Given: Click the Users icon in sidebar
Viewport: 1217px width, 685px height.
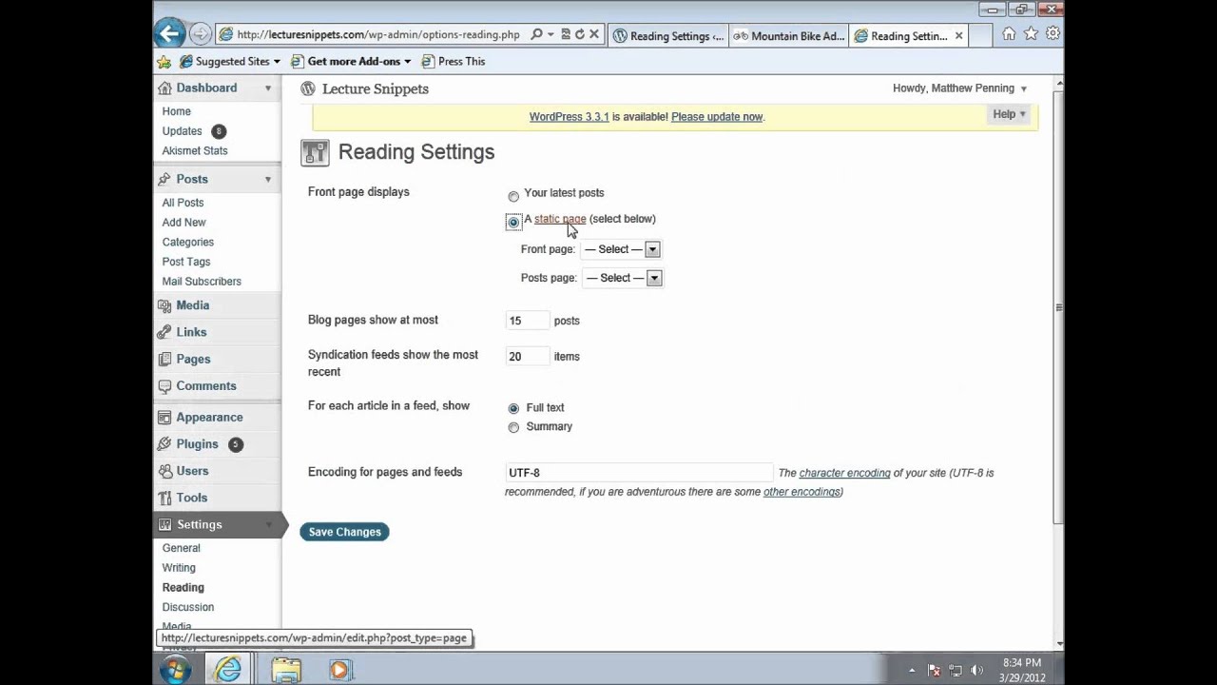Looking at the screenshot, I should tap(164, 471).
